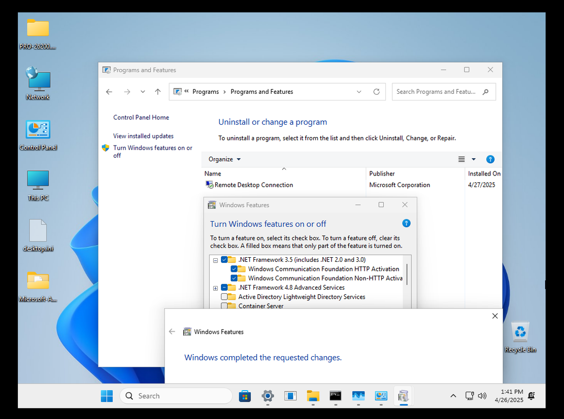This screenshot has height=419, width=564.
Task: Expand .NET Framework 4.8 Advanced Services node
Action: pos(215,288)
